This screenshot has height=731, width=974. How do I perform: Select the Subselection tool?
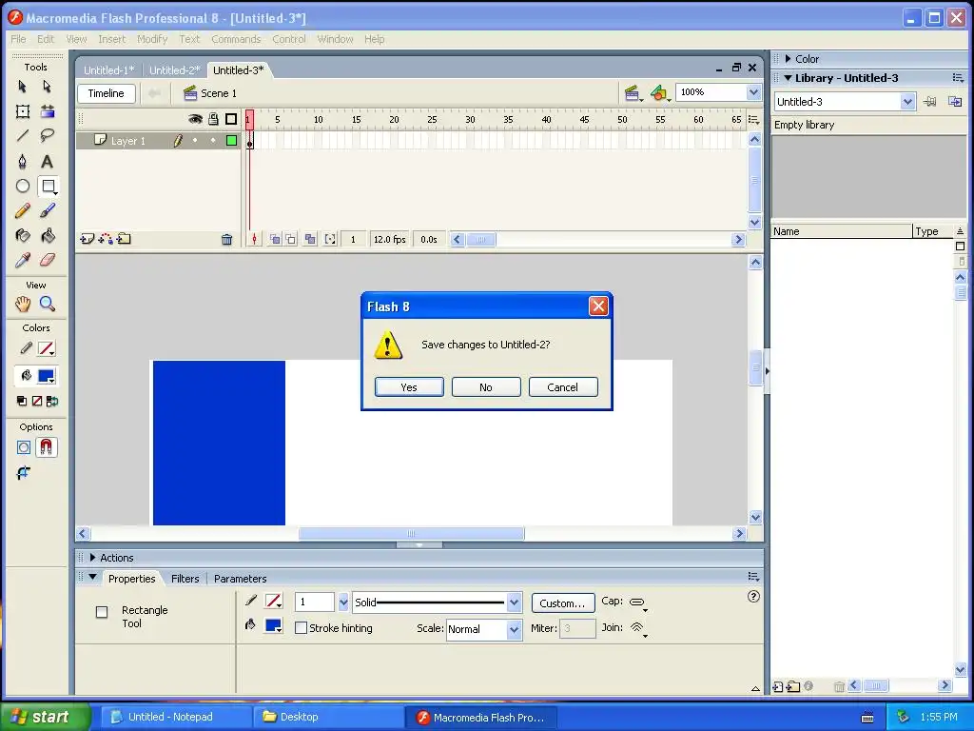click(48, 87)
